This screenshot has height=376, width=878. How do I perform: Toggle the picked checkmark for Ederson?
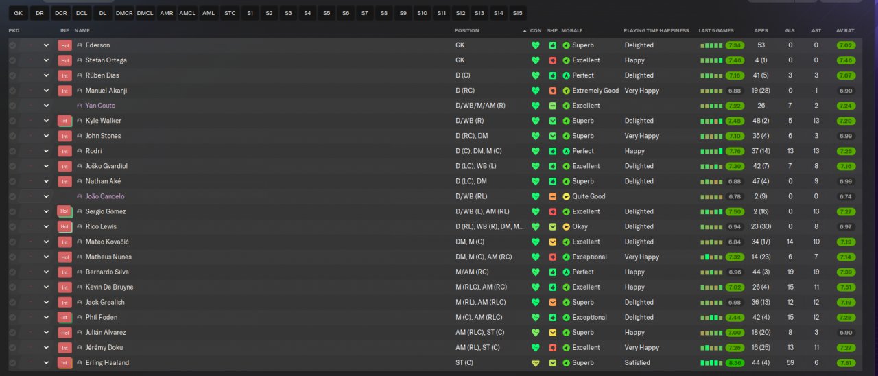[x=12, y=45]
